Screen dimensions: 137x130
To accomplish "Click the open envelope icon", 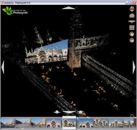I will click(132, 15).
